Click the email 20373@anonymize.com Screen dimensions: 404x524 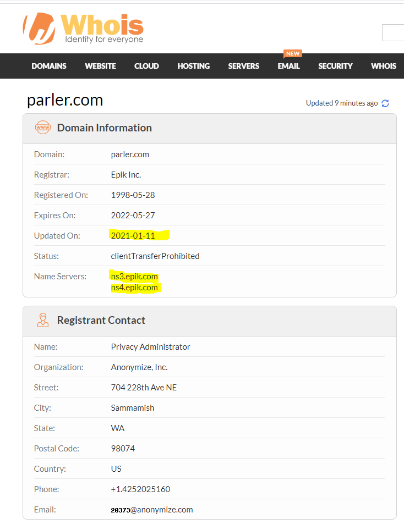(x=152, y=510)
